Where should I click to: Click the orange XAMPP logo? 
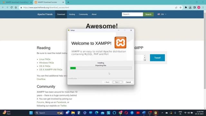[x=120, y=43]
